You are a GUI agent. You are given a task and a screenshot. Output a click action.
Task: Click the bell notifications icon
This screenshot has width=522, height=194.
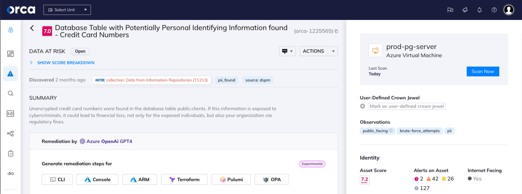point(479,10)
